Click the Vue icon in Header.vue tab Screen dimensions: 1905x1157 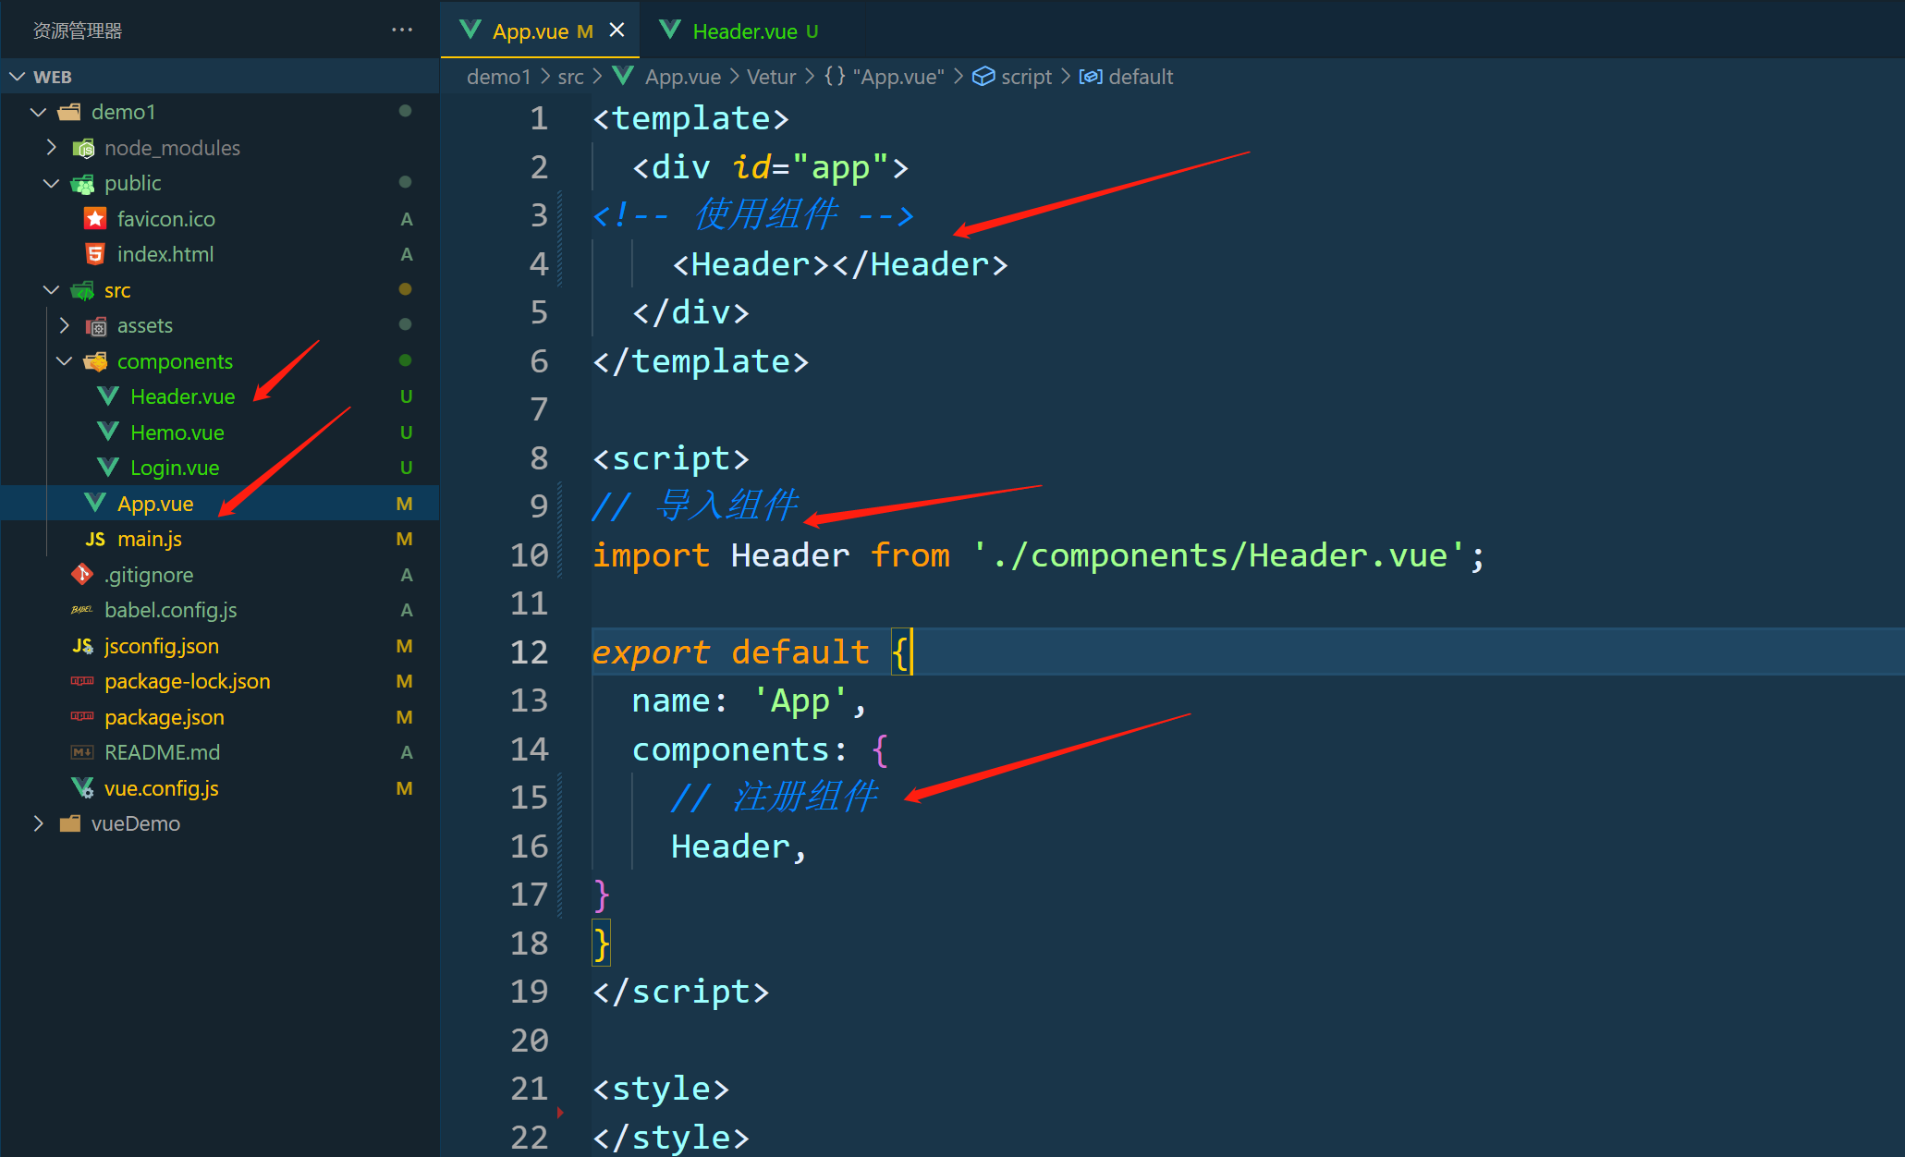[x=670, y=30]
